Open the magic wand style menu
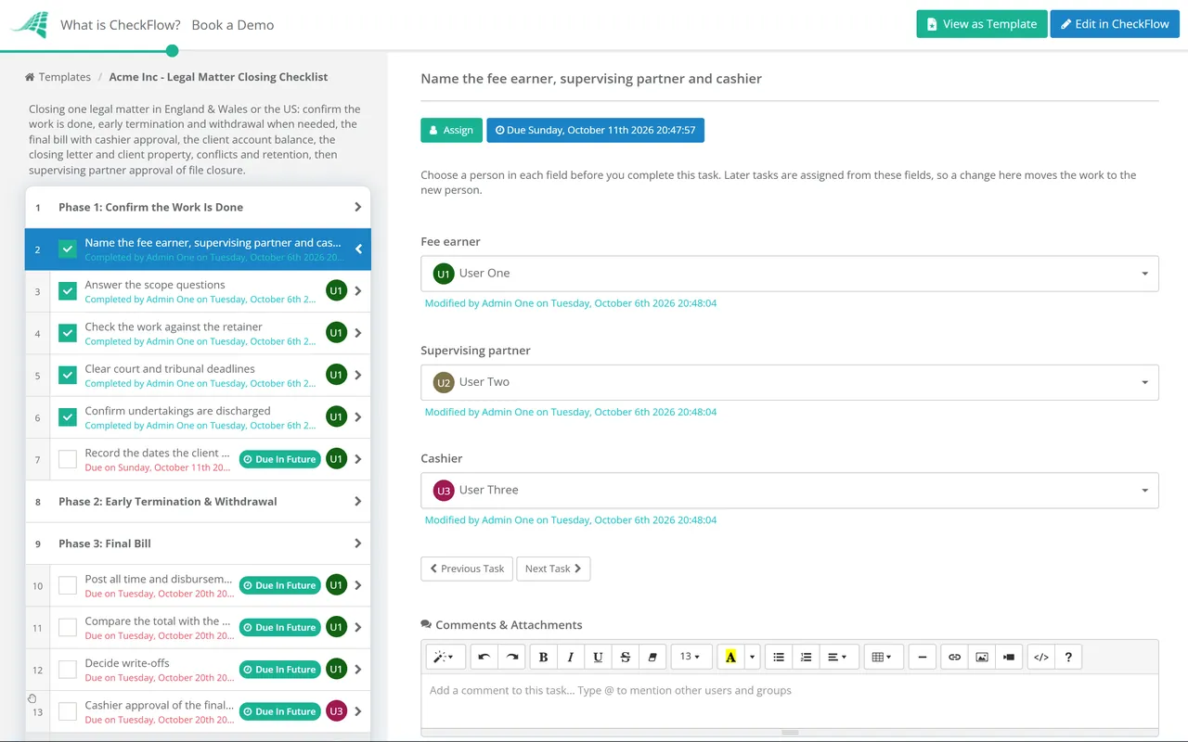The height and width of the screenshot is (742, 1188). click(445, 657)
